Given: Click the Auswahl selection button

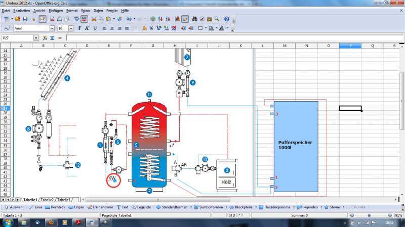Looking at the screenshot, I should pyautogui.click(x=14, y=207).
